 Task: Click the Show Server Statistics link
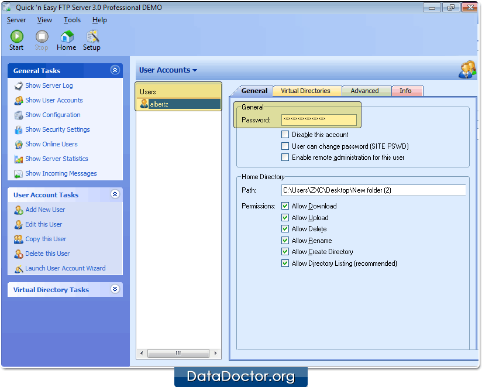pyautogui.click(x=57, y=159)
